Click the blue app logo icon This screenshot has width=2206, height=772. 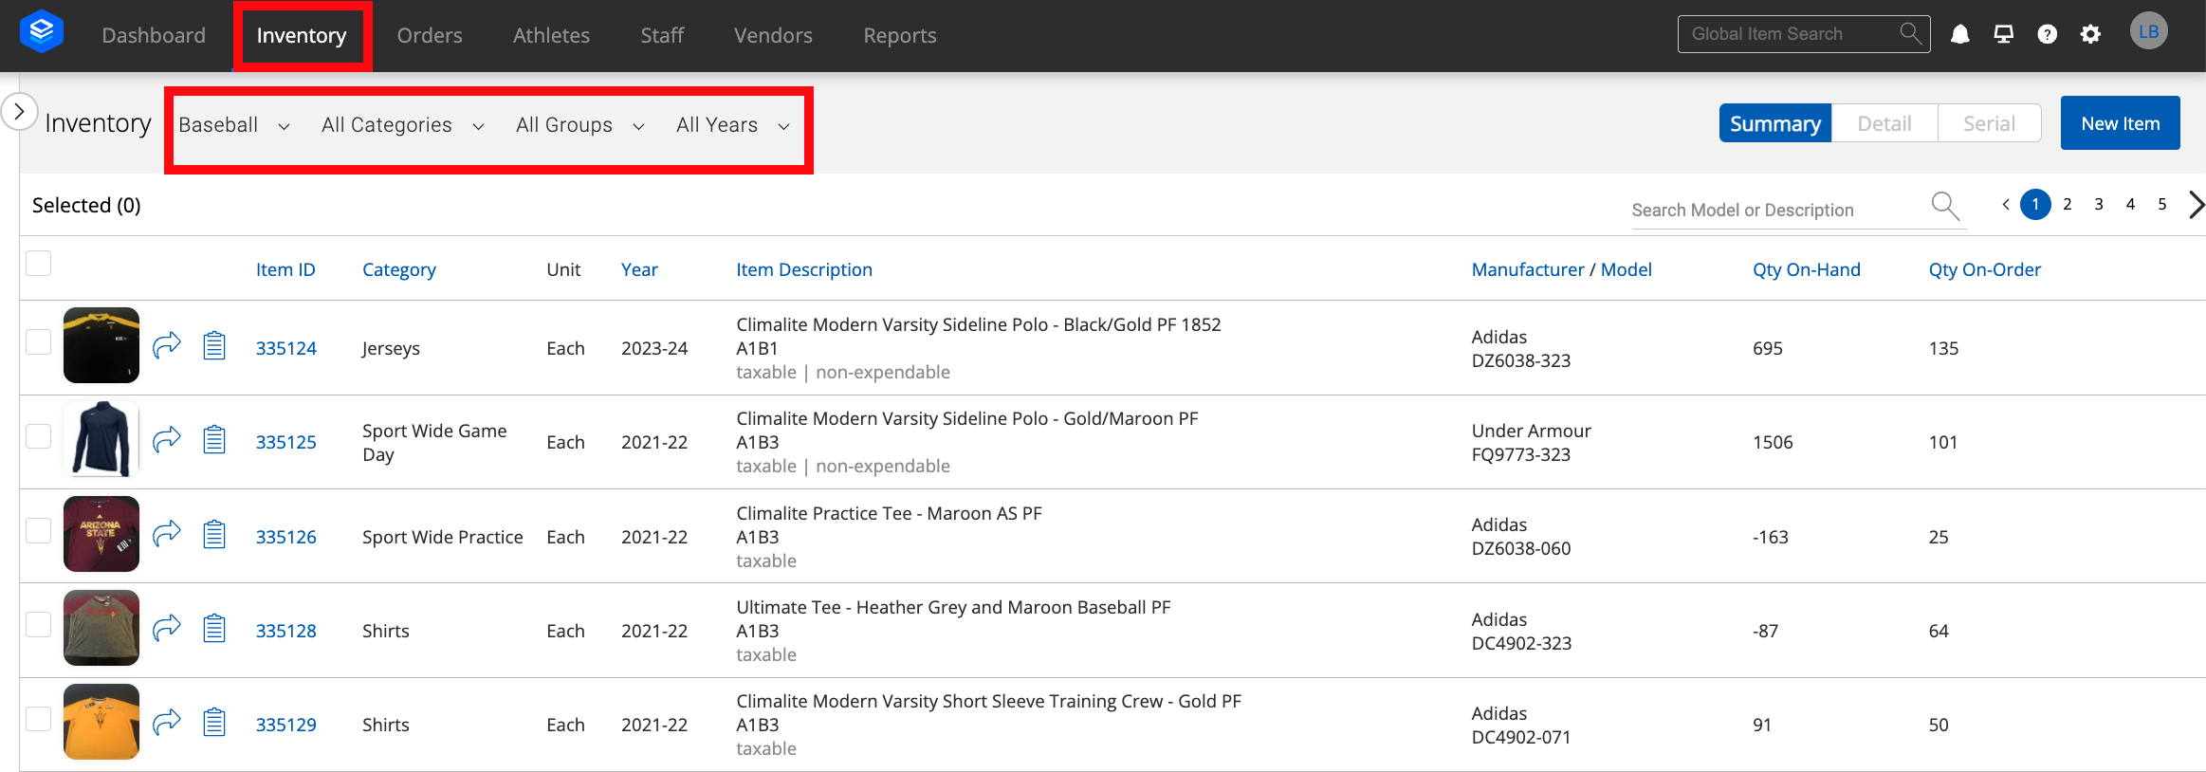[42, 32]
